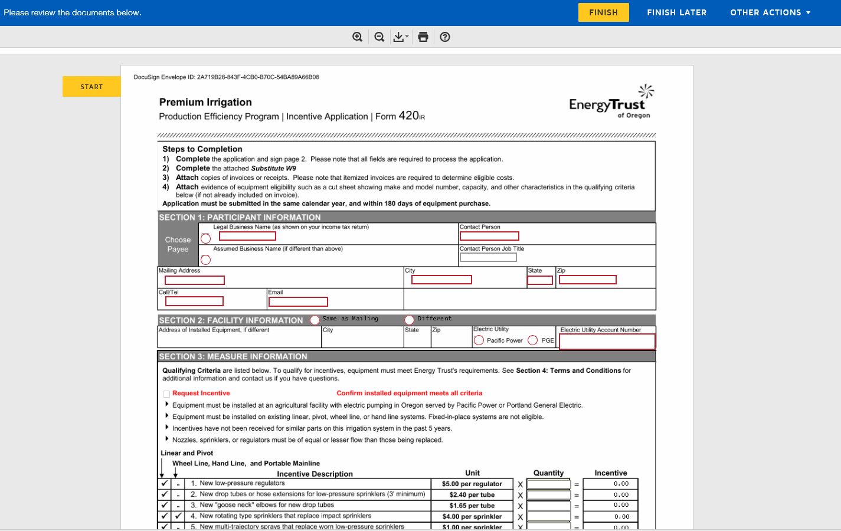
Task: Select Assumed Business Name as payee radio
Action: 205,260
